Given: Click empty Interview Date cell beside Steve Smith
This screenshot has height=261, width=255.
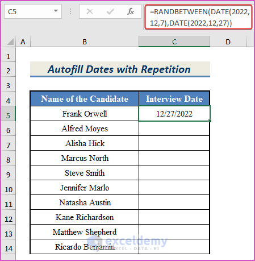Looking at the screenshot, I should tap(174, 173).
